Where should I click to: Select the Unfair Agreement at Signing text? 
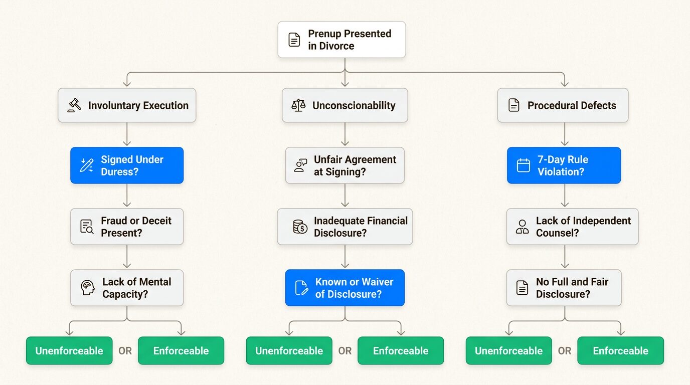355,165
